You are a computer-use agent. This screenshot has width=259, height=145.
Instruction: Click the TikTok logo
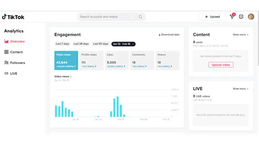[13, 17]
